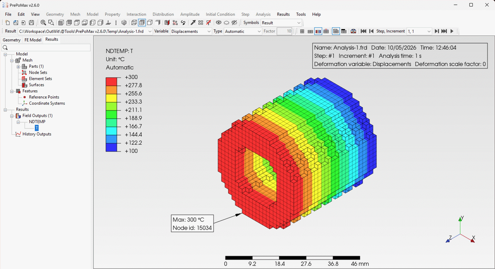The height and width of the screenshot is (269, 495).
Task: Click the four-squares icon in the toolbar
Action: 201,23
